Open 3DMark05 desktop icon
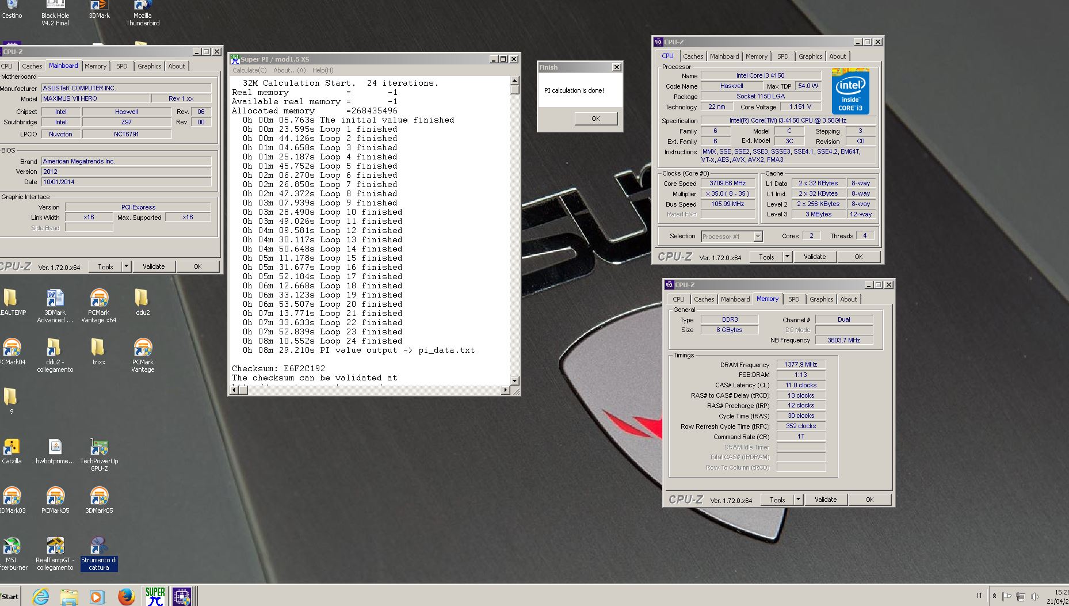 click(99, 500)
